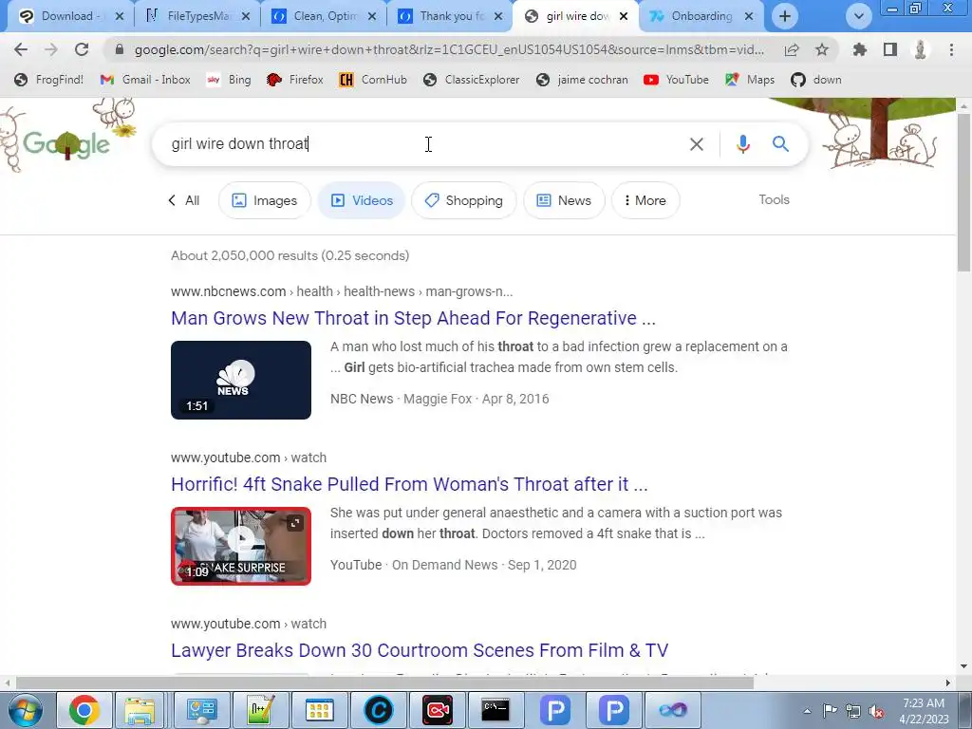Show hidden system tray icons

(x=807, y=711)
